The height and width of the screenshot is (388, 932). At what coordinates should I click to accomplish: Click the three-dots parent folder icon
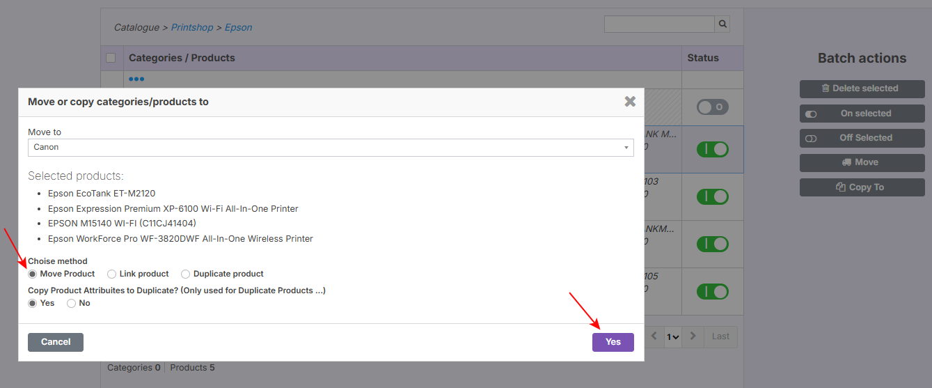tap(136, 79)
